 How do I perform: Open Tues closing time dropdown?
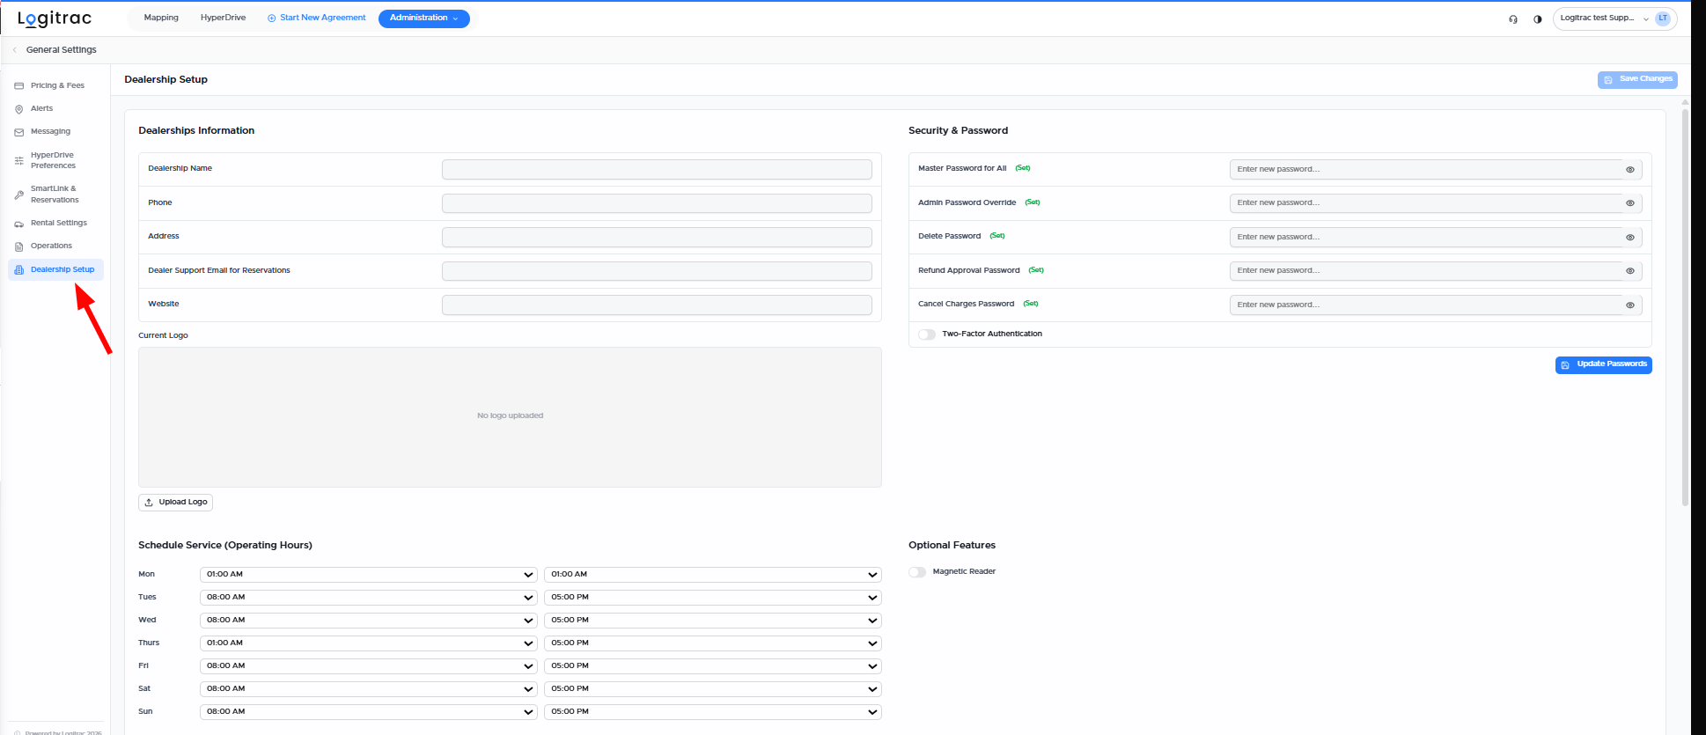tap(713, 598)
